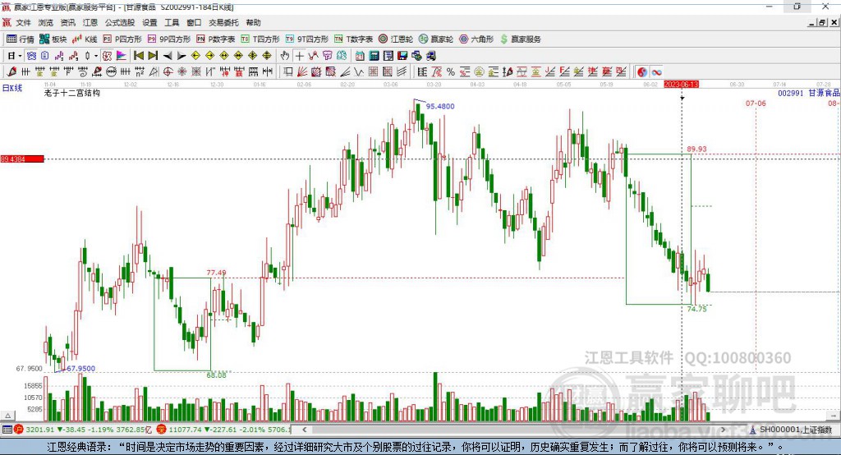Click the volume panel up-triangle expander
Viewport: 841px width, 455px height.
click(7, 416)
